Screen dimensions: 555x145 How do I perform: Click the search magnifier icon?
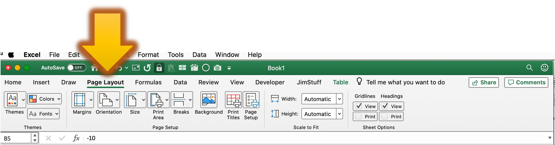tap(529, 68)
